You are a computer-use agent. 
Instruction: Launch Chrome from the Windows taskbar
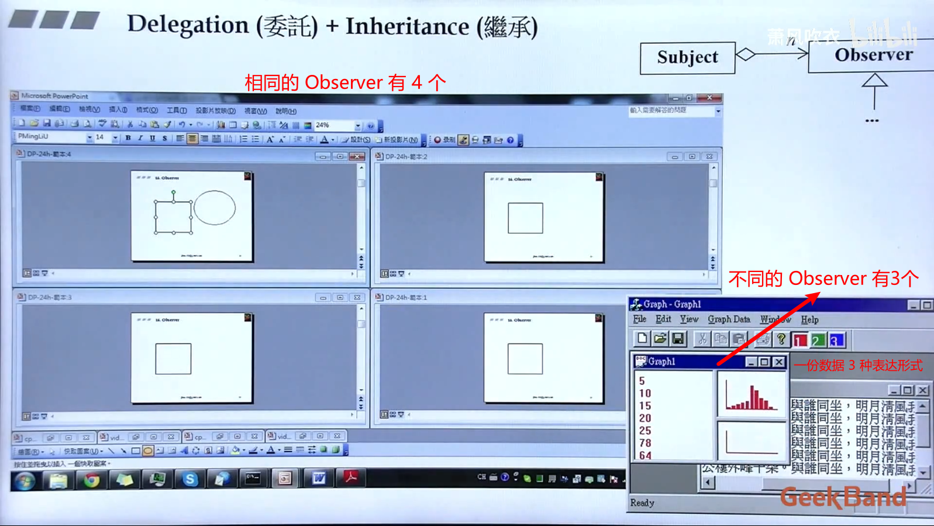click(x=91, y=480)
